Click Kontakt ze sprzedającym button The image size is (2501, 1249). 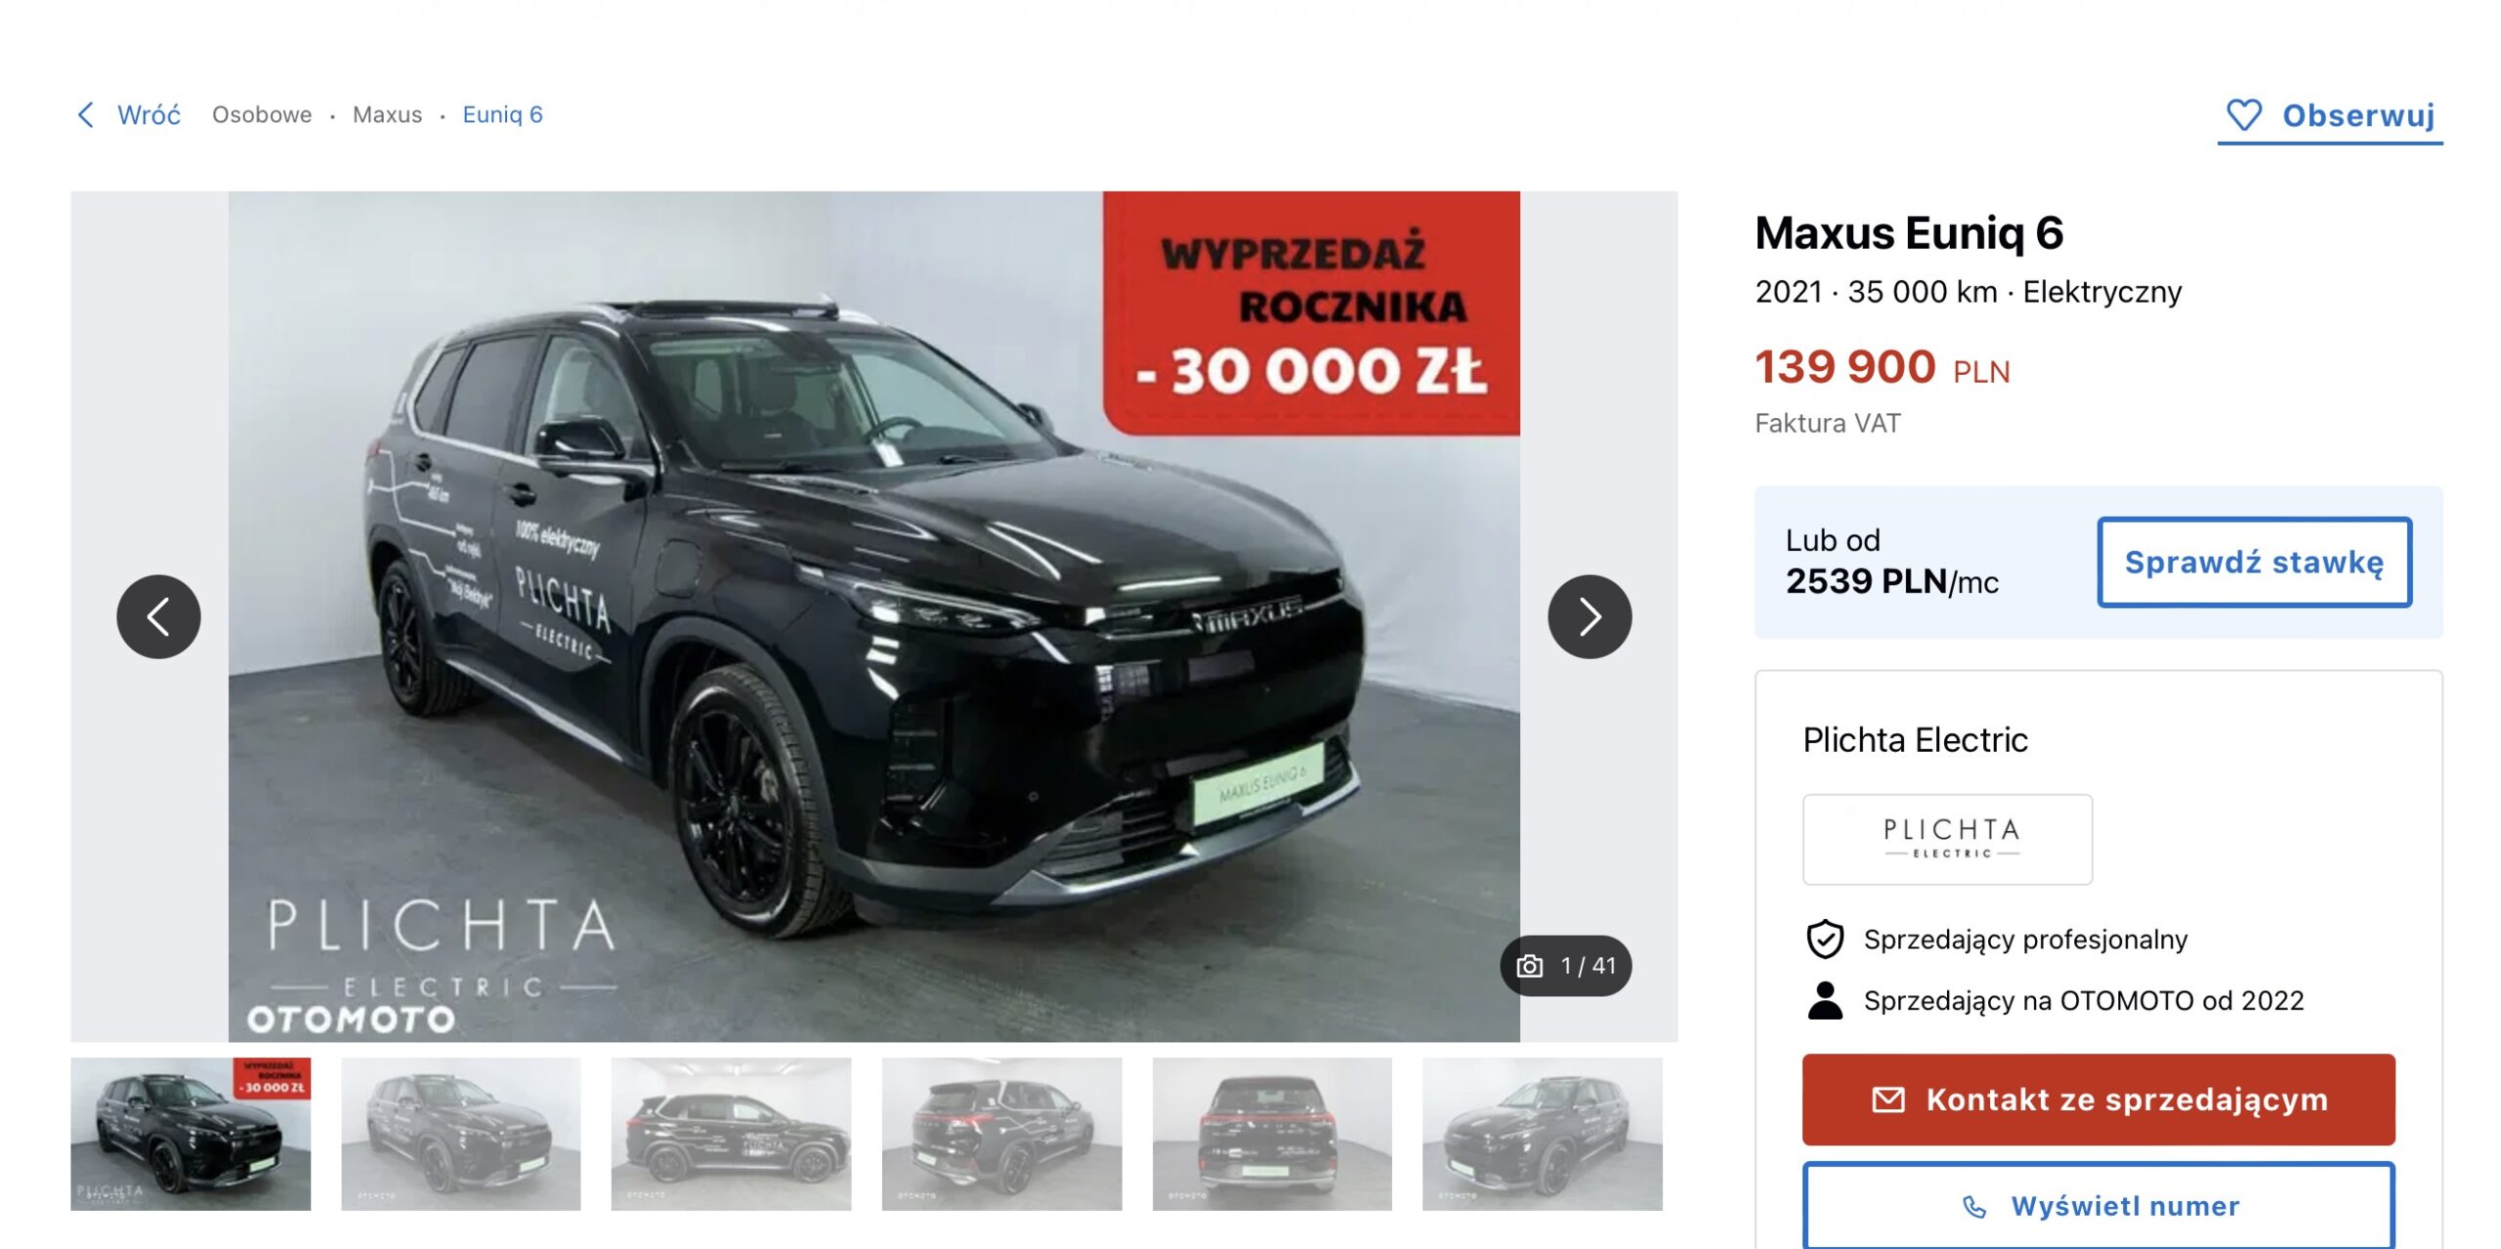2098,1100
